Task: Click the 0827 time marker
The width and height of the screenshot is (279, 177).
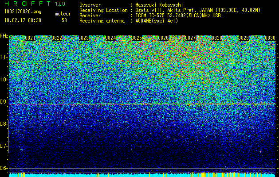Action: click(190, 38)
